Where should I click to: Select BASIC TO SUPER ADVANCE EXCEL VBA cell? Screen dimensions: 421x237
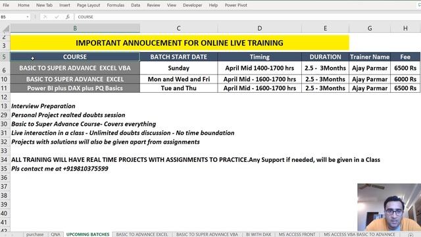[75, 68]
